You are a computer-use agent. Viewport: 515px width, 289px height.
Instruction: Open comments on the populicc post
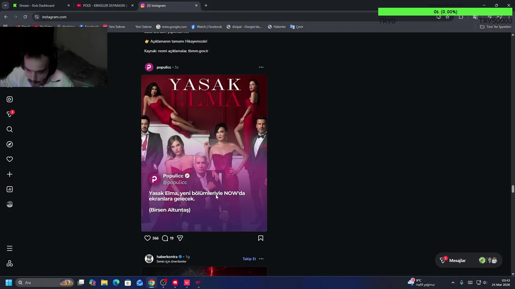click(165, 238)
